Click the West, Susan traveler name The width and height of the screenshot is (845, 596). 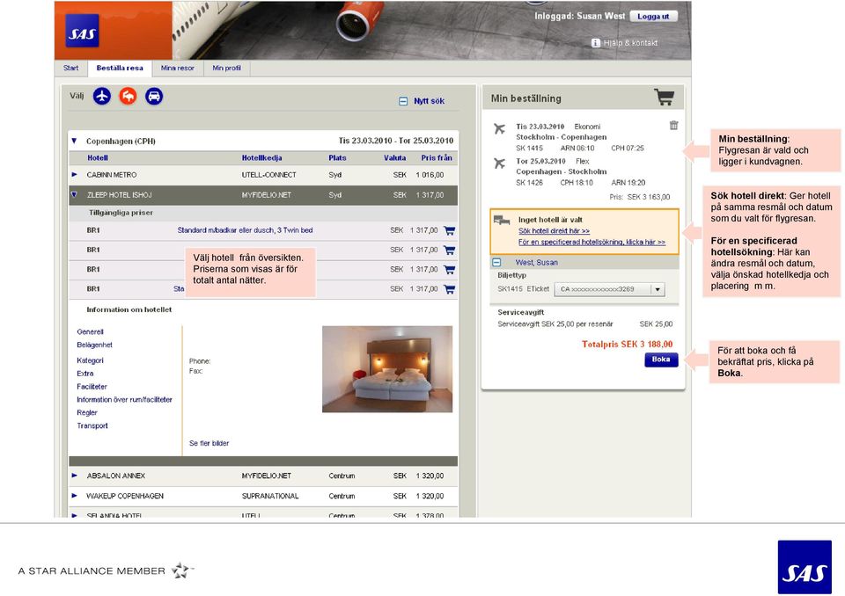537,263
